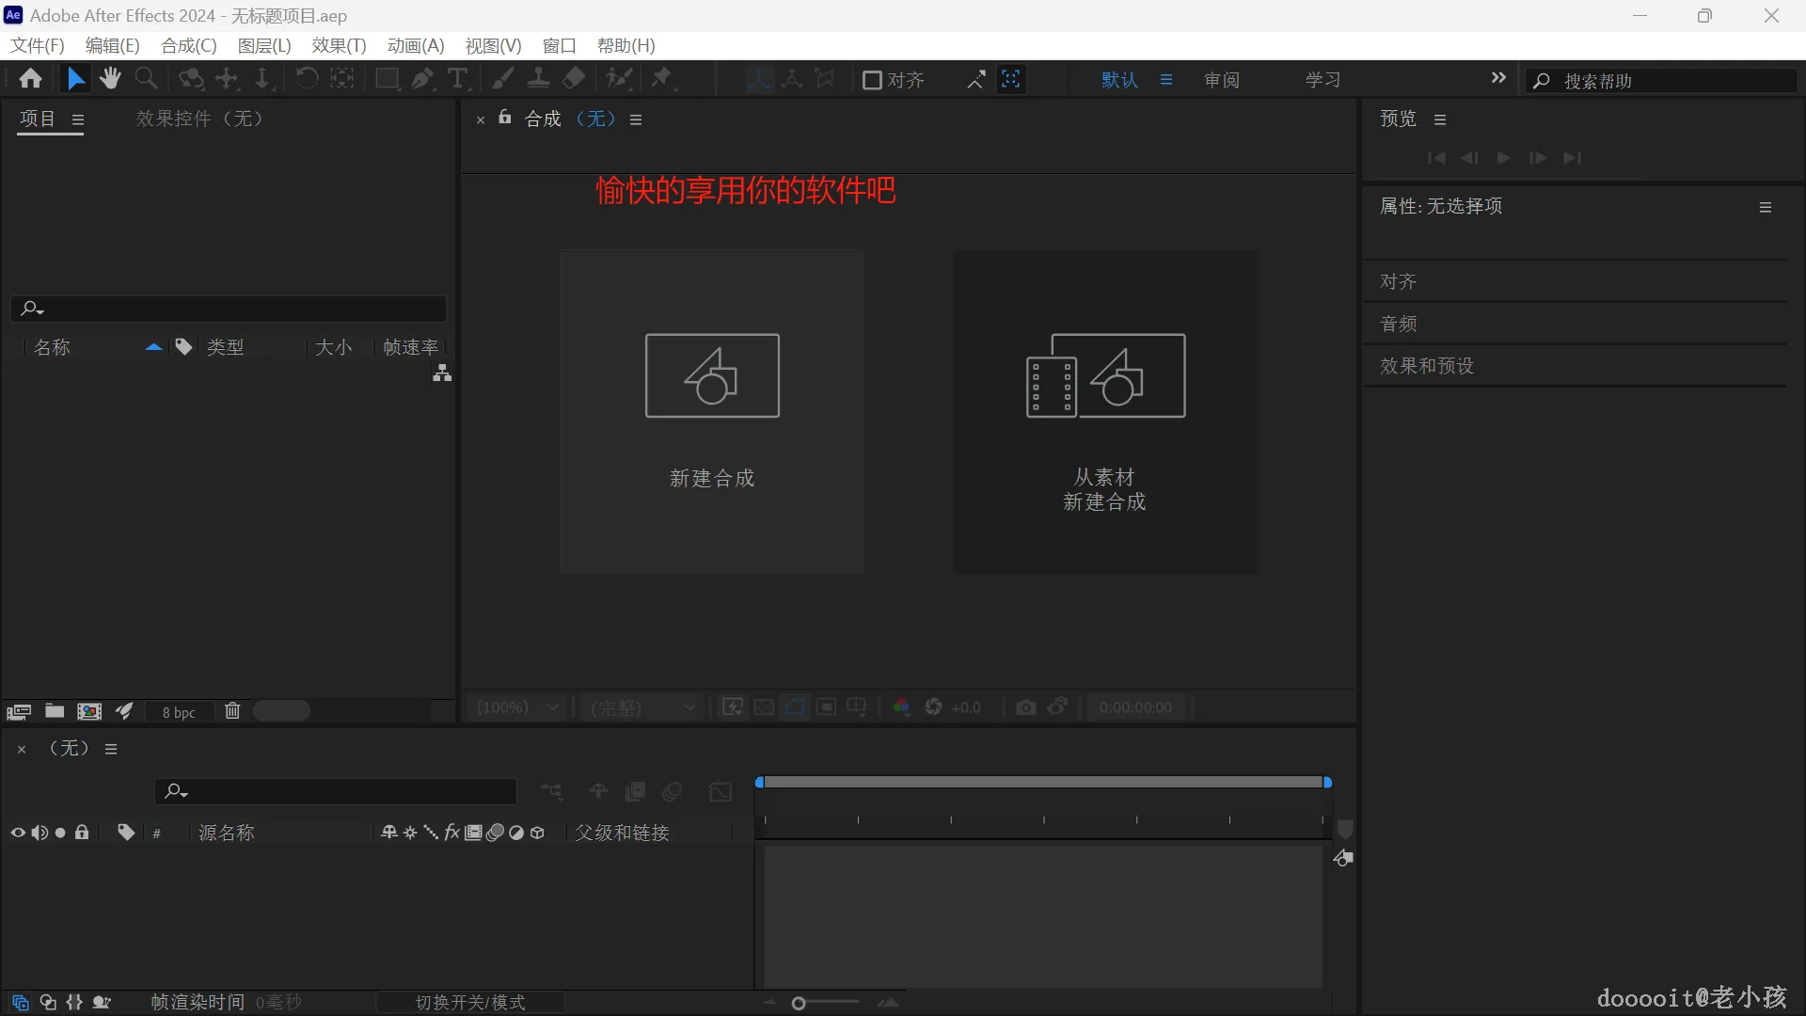Activate the Rotation tool
Viewport: 1806px width, 1016px height.
306,79
